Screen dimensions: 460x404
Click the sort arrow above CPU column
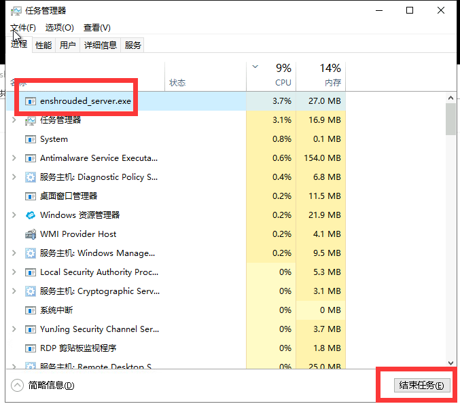pos(255,67)
